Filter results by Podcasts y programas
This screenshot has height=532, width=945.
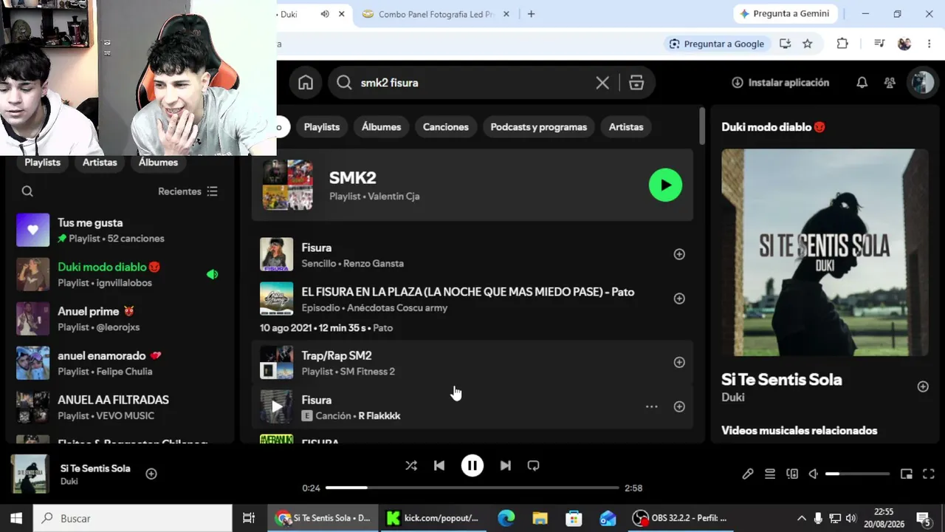[x=539, y=127]
